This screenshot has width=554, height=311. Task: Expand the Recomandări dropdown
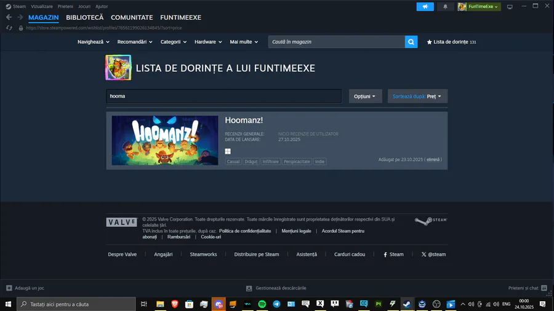point(135,42)
